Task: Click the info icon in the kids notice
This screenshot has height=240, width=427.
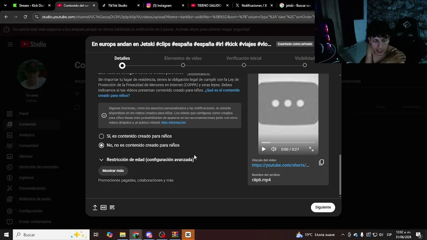Action: [104, 115]
